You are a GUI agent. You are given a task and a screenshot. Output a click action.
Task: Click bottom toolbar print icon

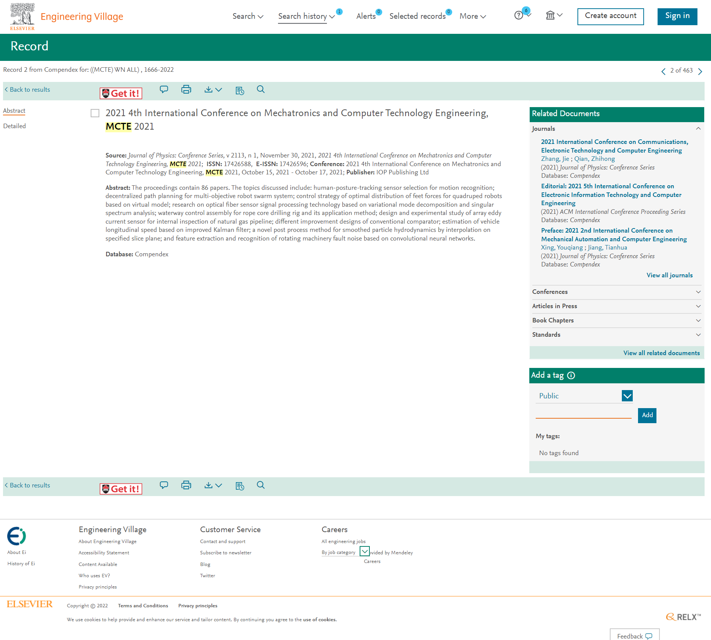click(186, 485)
